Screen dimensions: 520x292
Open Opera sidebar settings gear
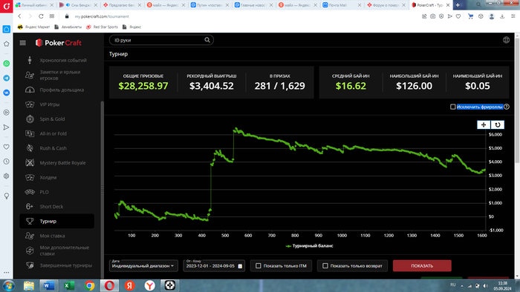tap(6, 176)
